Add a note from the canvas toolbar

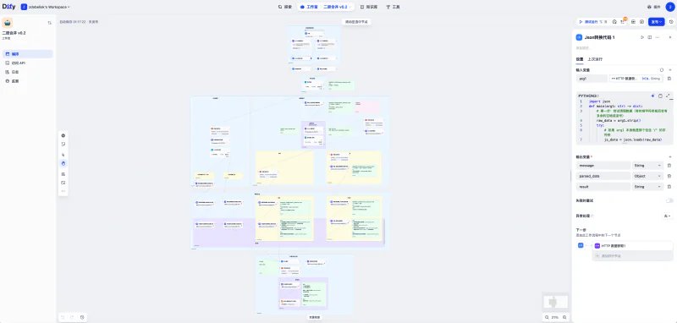(63, 144)
